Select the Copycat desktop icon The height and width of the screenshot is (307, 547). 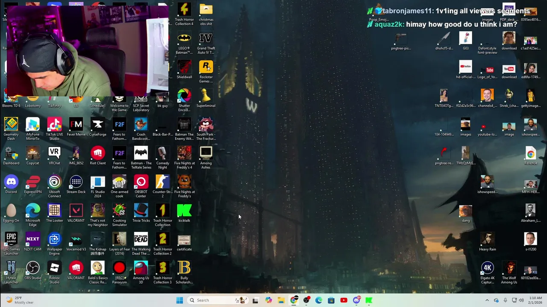33,156
